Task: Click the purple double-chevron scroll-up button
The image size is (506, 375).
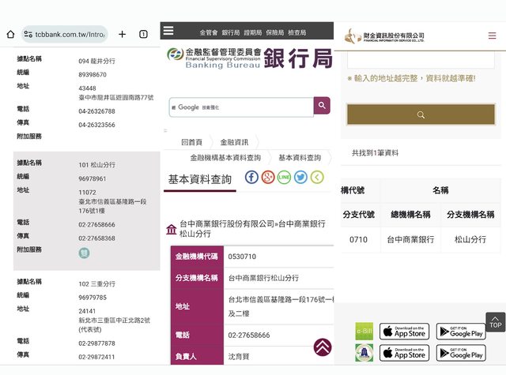Action: (323, 347)
